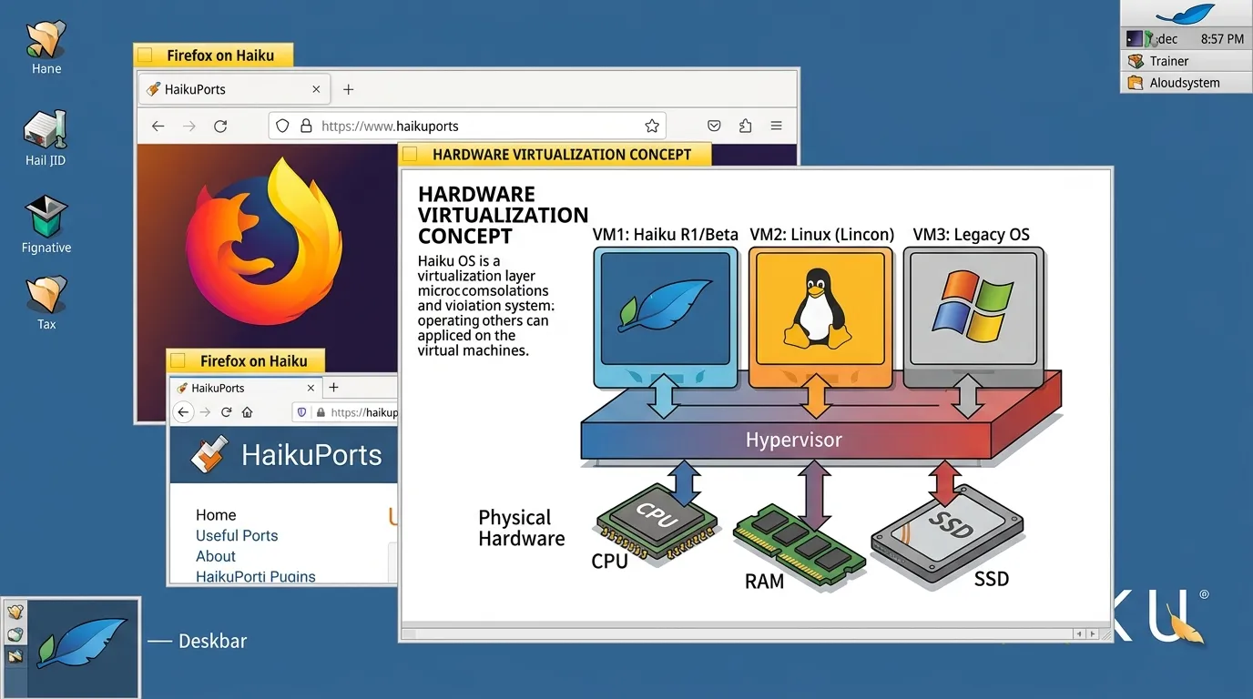
Task: Bookmark the page with the star icon
Action: pos(651,127)
